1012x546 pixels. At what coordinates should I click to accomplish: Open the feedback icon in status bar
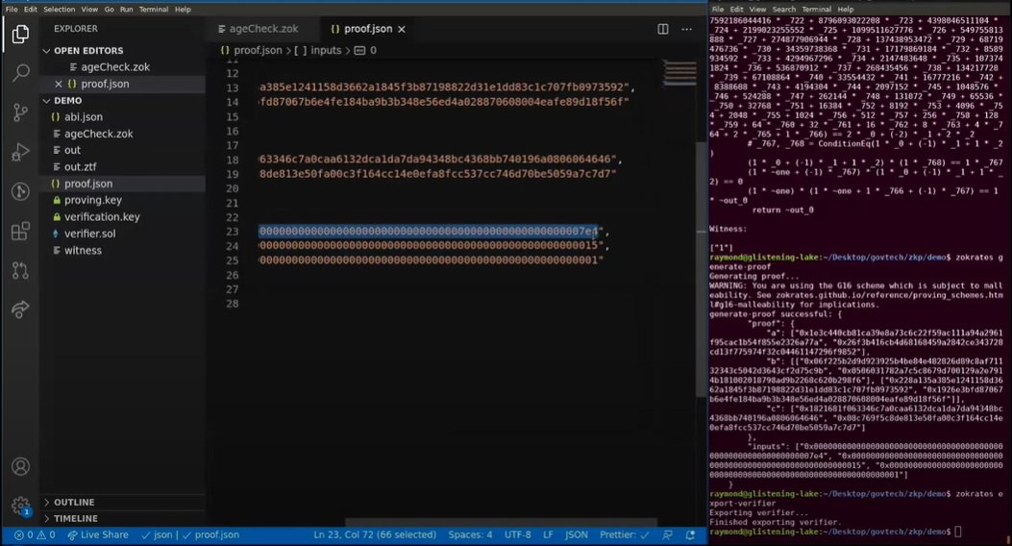point(667,535)
